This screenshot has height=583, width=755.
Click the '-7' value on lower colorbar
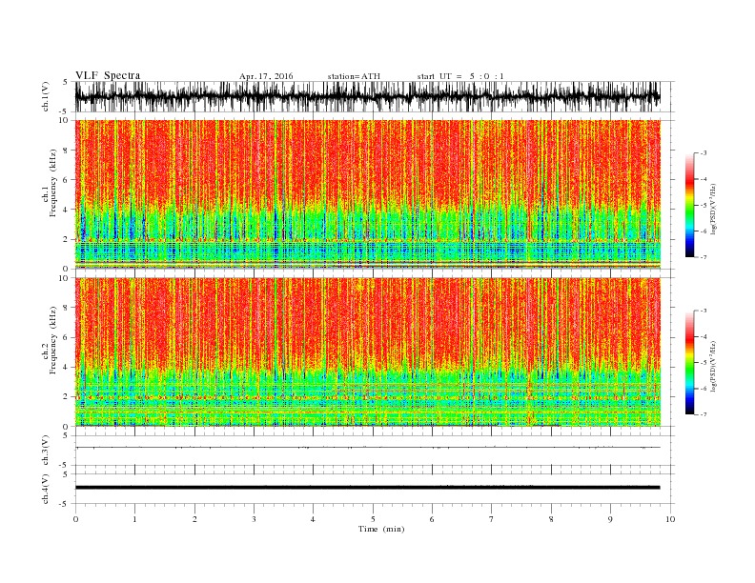point(703,414)
